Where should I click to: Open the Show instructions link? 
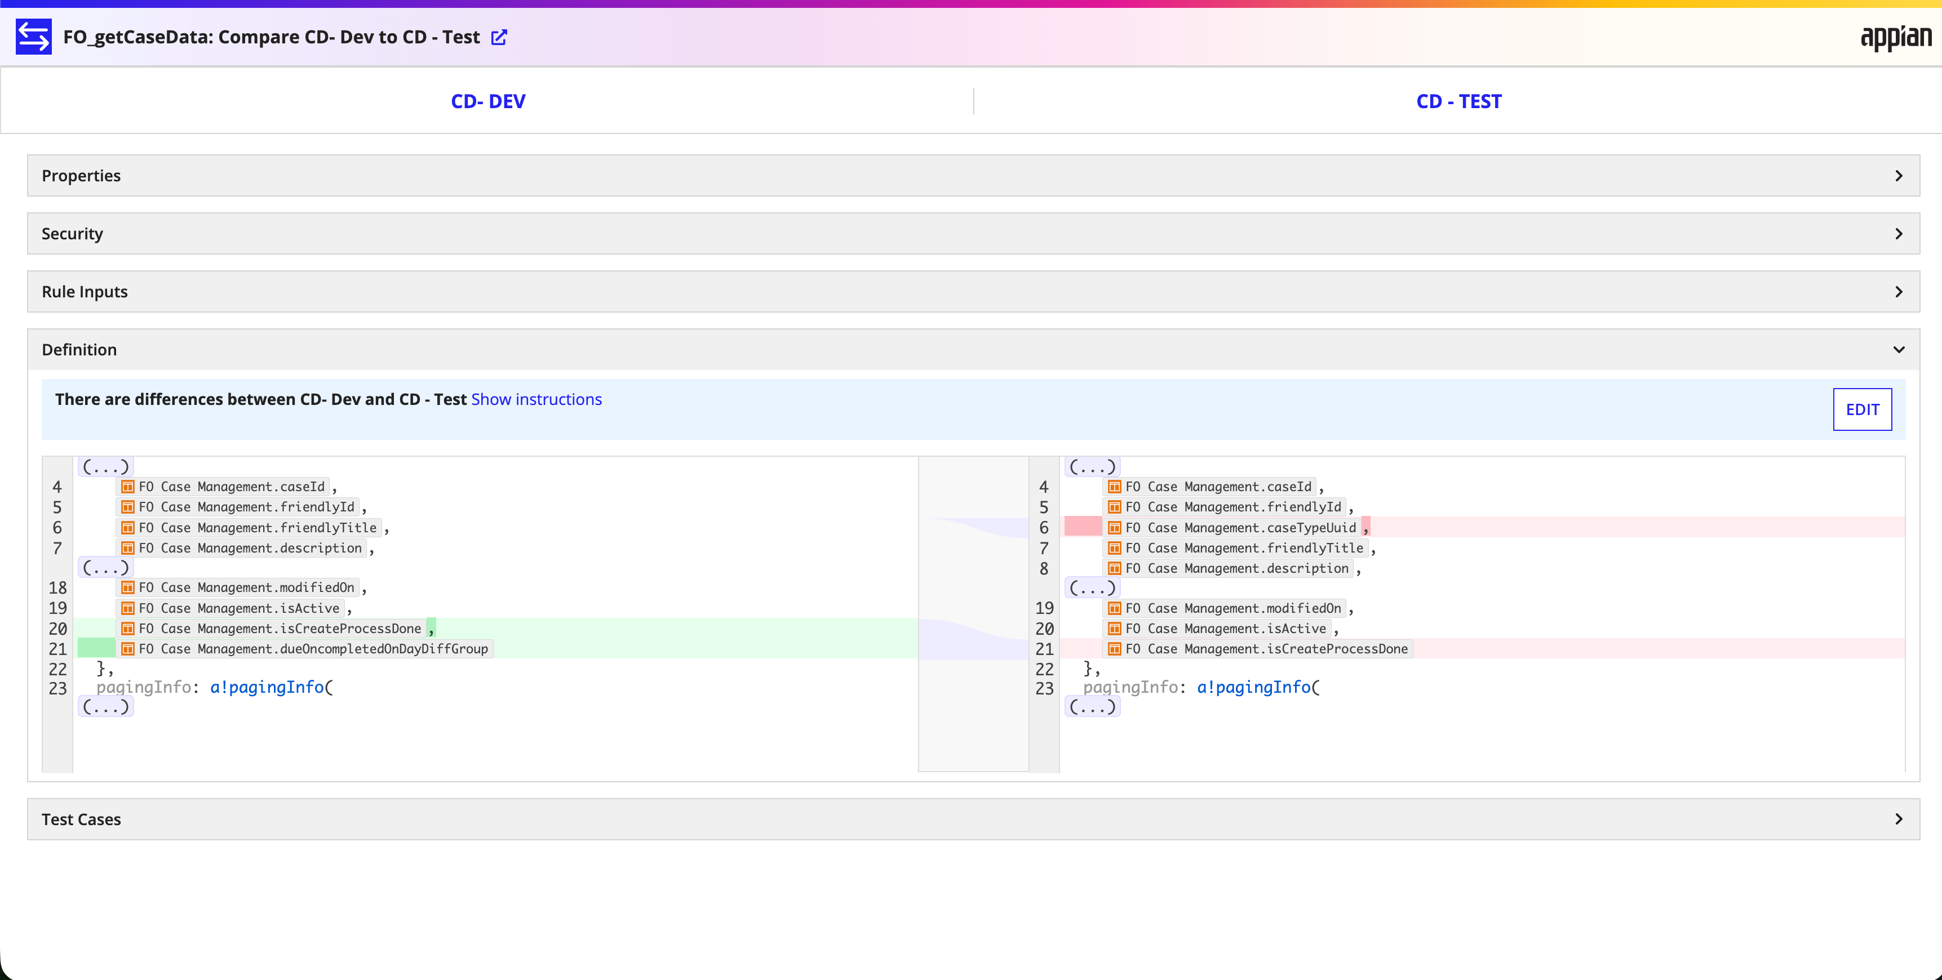click(x=536, y=399)
